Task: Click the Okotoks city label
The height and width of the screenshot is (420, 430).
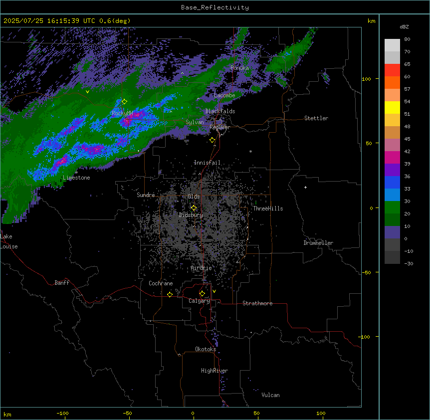Action: [206, 349]
